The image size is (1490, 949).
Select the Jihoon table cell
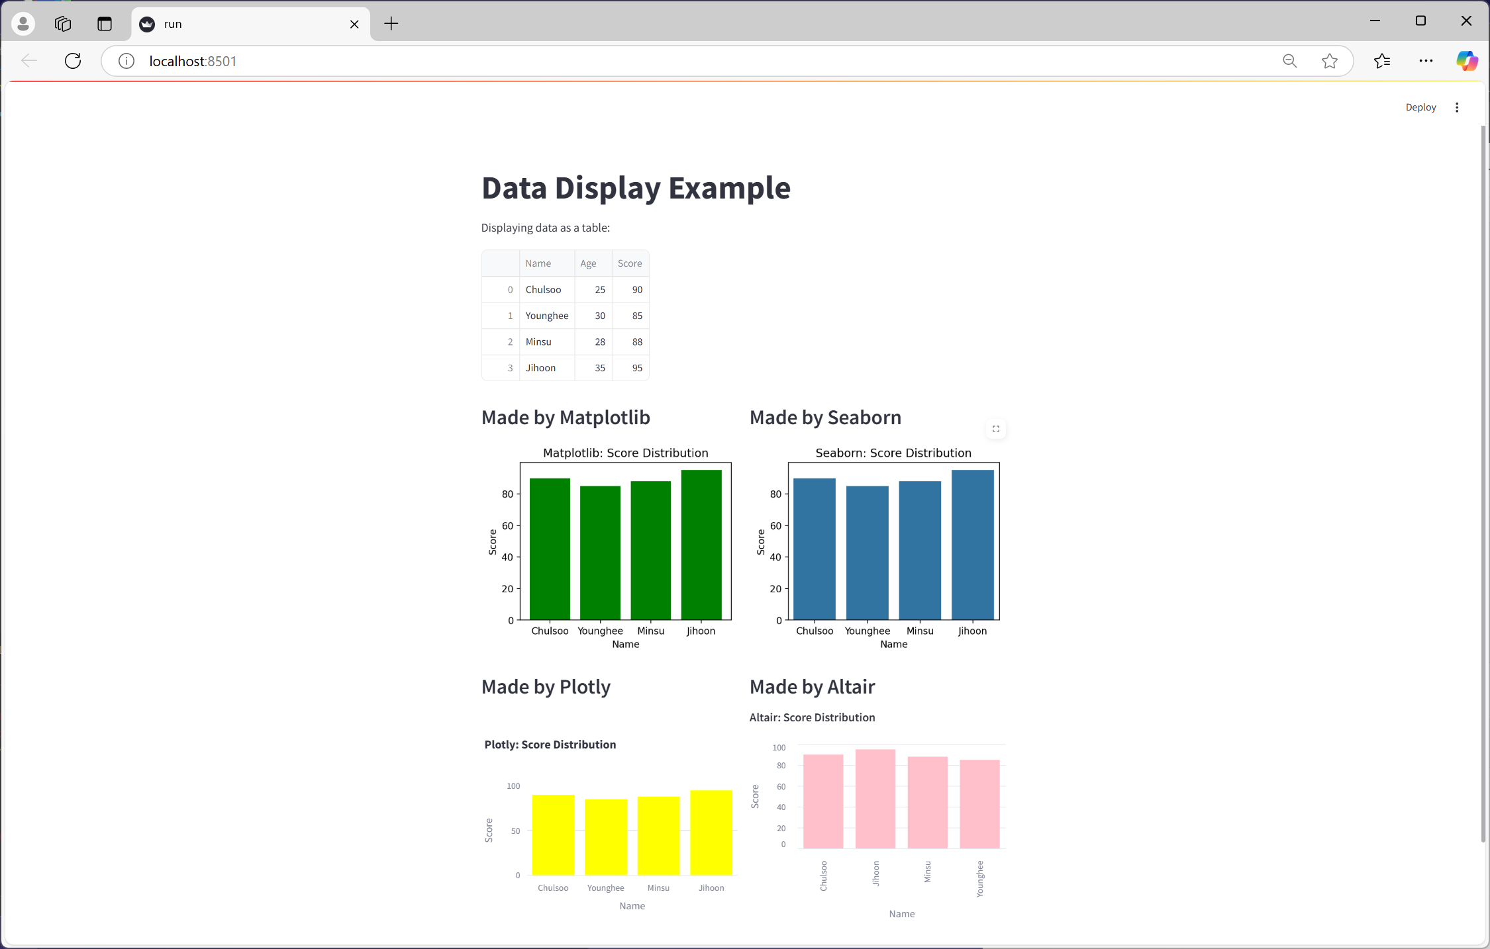pyautogui.click(x=547, y=368)
